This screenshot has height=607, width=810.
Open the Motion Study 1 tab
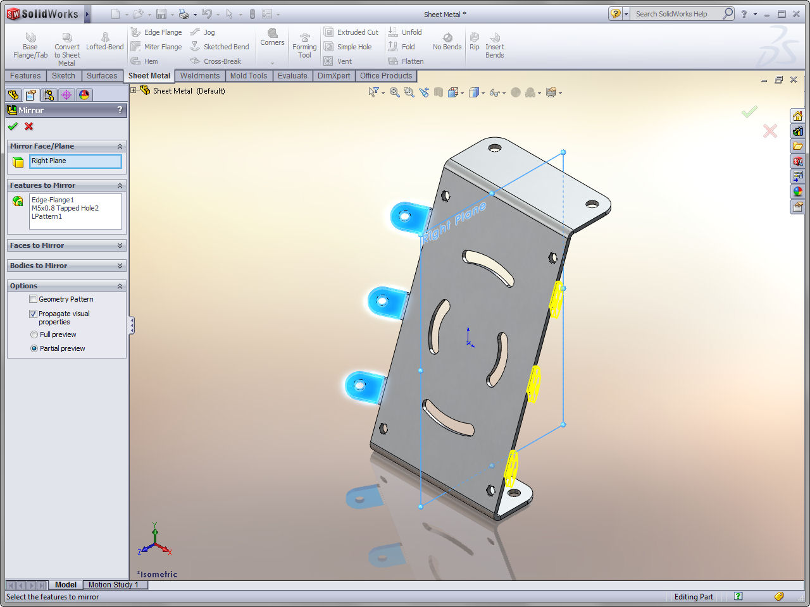pos(113,585)
